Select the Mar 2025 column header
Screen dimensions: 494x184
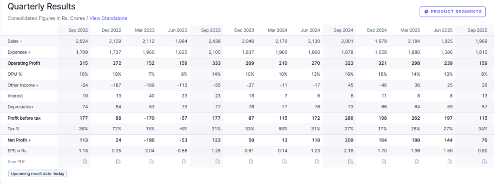click(410, 30)
